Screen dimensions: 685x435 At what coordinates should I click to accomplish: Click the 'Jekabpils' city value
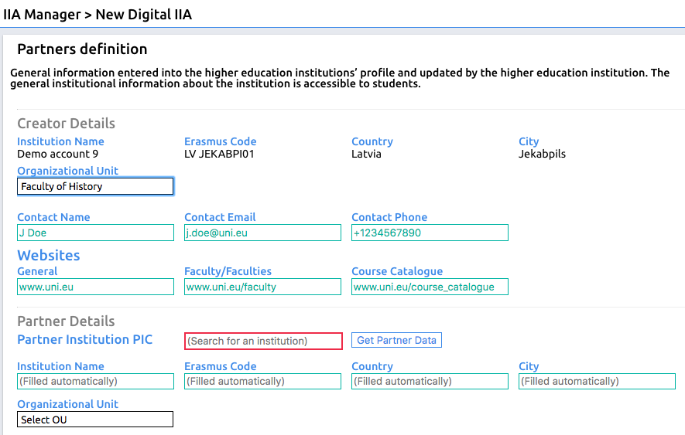point(542,154)
